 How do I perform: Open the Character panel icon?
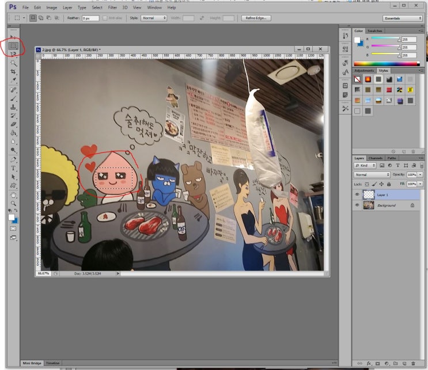(345, 73)
